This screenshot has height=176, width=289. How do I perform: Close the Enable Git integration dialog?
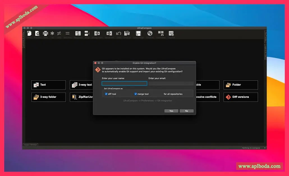95,63
